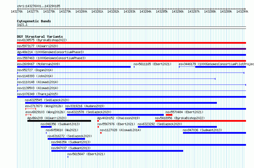Select the small nsv5611165 variant marker
This screenshot has height=168, width=254.
tap(134, 67)
